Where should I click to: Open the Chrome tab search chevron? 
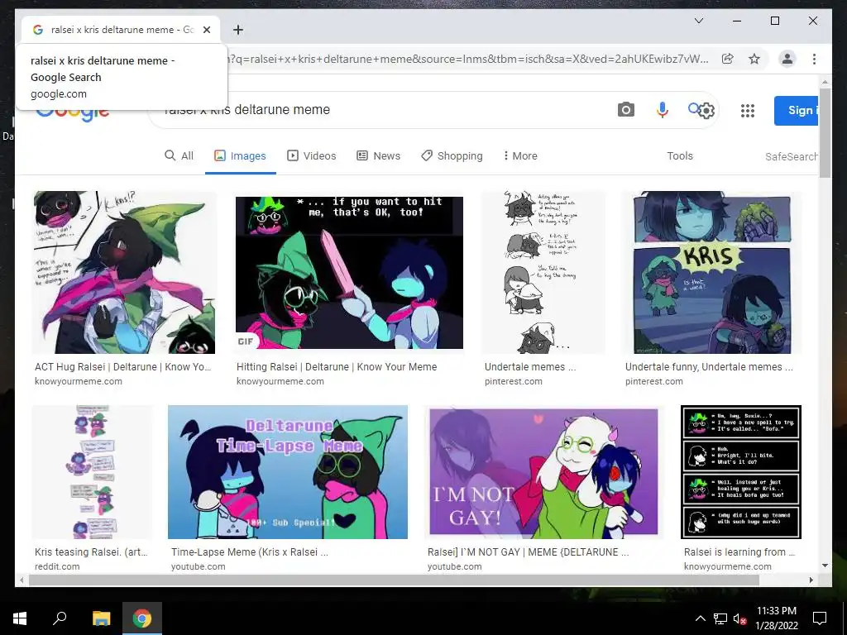(698, 21)
